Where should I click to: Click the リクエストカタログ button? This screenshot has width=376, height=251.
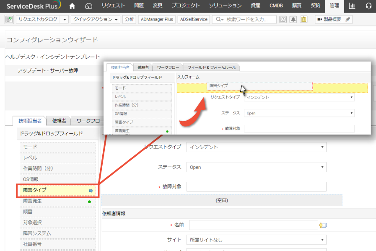click(x=38, y=19)
